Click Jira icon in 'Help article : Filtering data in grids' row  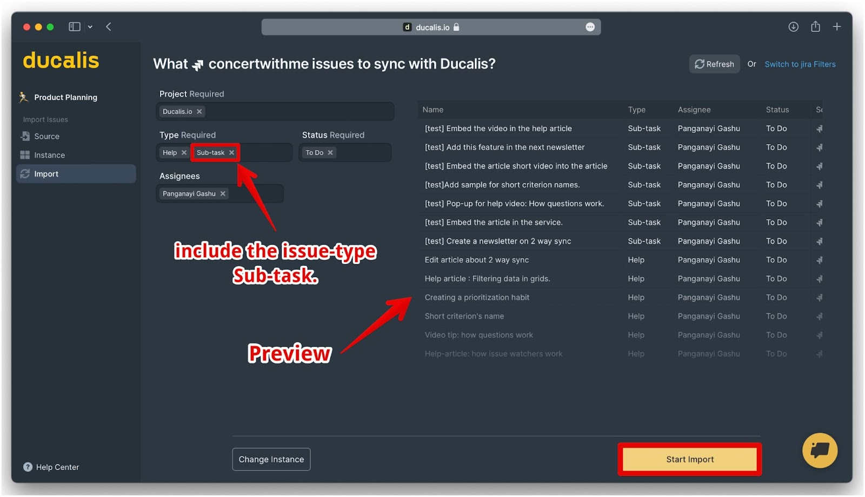click(820, 279)
